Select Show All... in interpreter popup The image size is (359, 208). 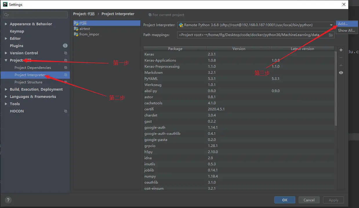[x=347, y=30]
